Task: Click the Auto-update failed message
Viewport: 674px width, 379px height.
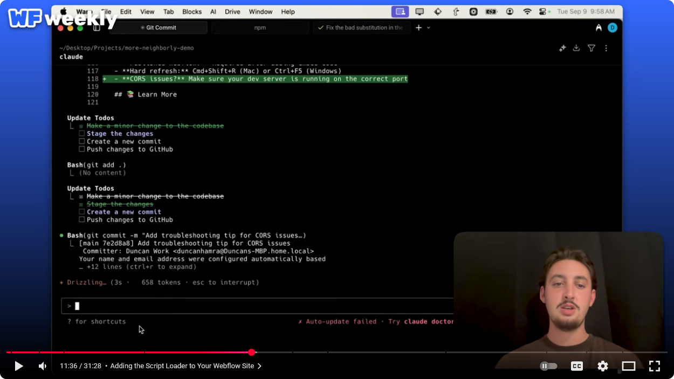Action: point(338,321)
